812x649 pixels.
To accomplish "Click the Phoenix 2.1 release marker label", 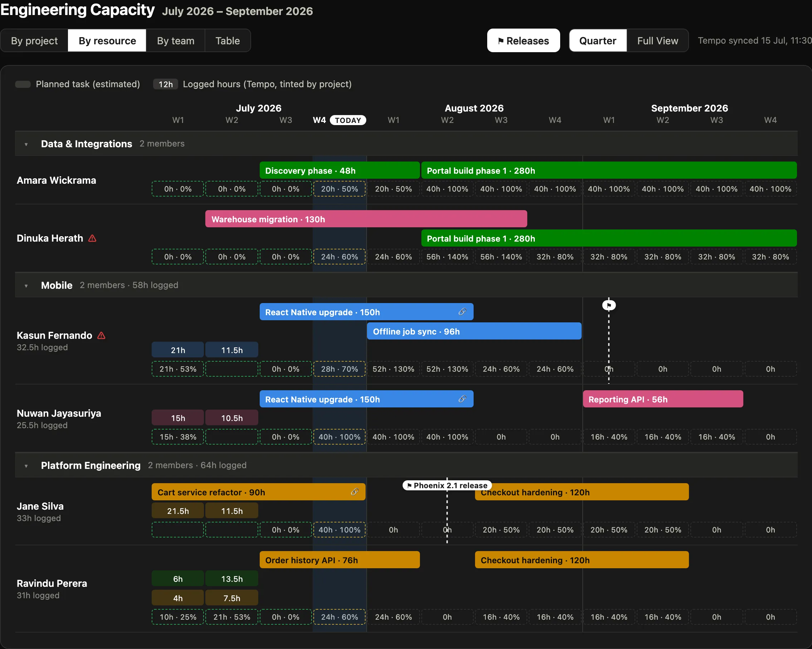I will pos(447,485).
